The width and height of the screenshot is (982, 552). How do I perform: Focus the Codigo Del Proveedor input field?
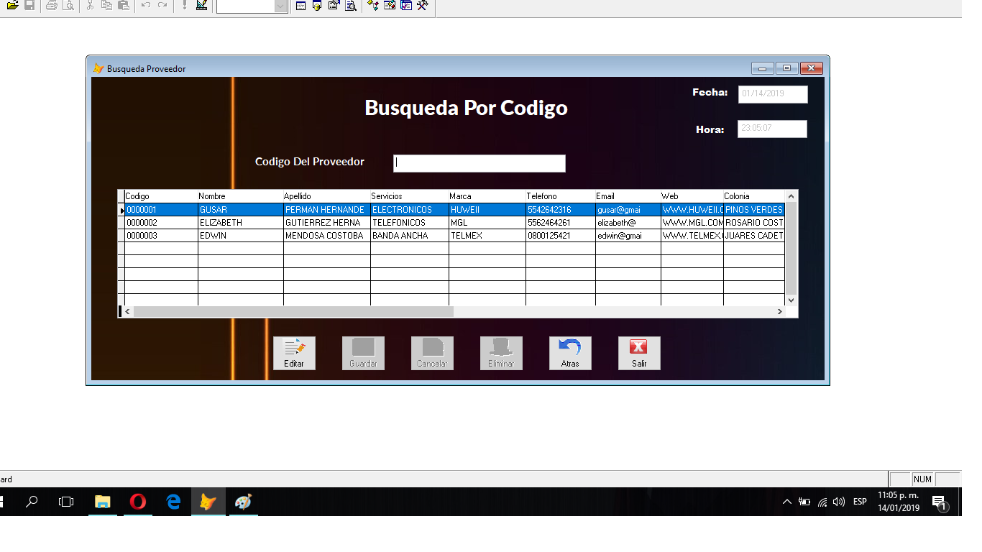(x=479, y=163)
